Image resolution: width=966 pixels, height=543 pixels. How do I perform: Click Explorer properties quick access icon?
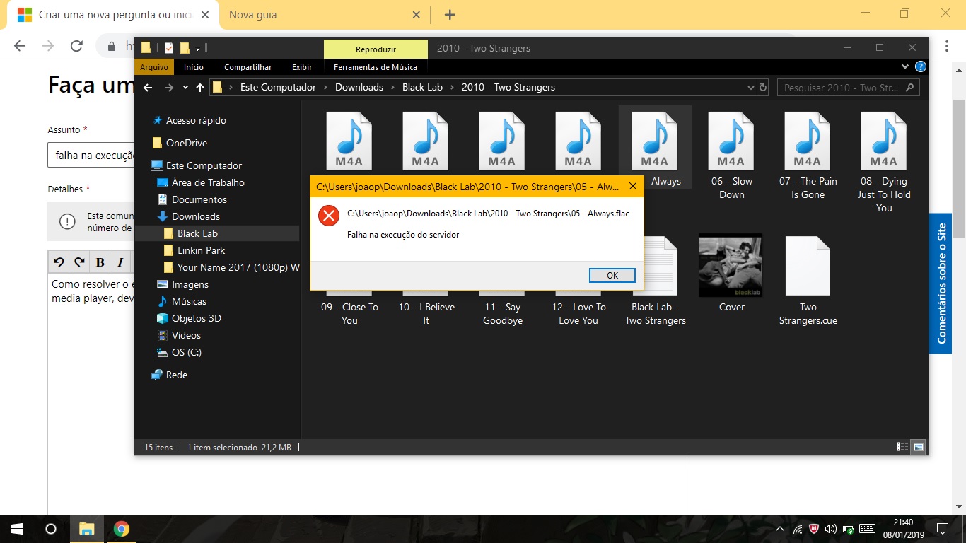(x=168, y=48)
